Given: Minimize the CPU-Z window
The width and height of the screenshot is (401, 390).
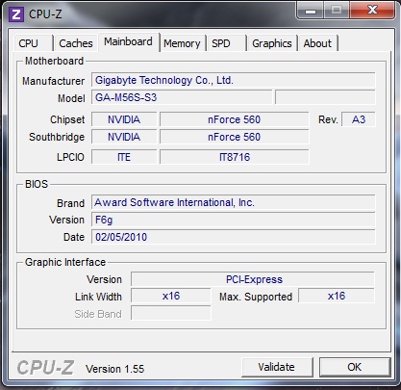Looking at the screenshot, I should (x=311, y=11).
